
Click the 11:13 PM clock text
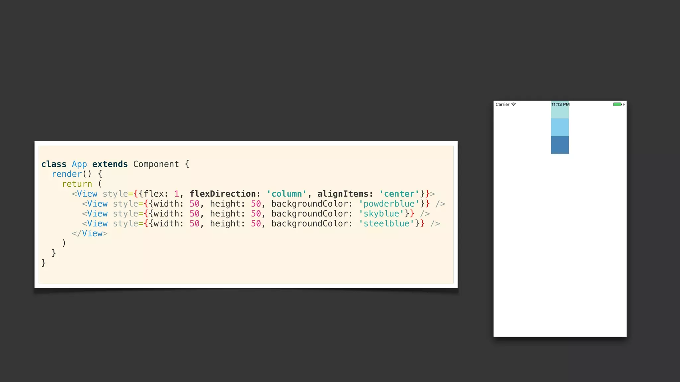click(560, 104)
